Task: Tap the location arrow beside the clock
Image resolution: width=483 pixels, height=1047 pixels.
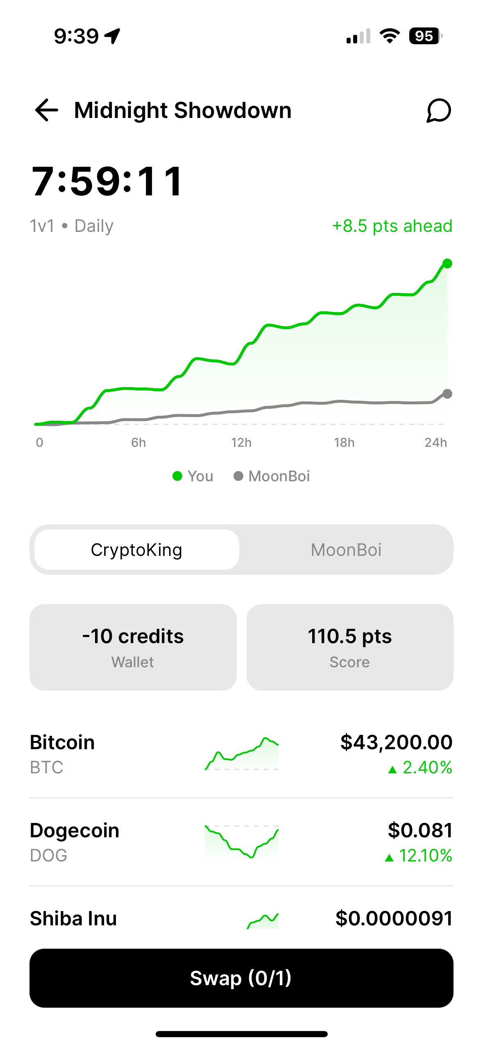Action: click(113, 36)
